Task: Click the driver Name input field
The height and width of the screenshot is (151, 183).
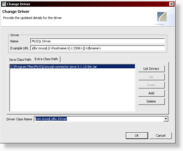Action: 97,41
